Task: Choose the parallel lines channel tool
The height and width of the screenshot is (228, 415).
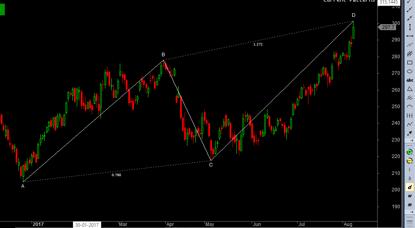Action: tap(410, 45)
